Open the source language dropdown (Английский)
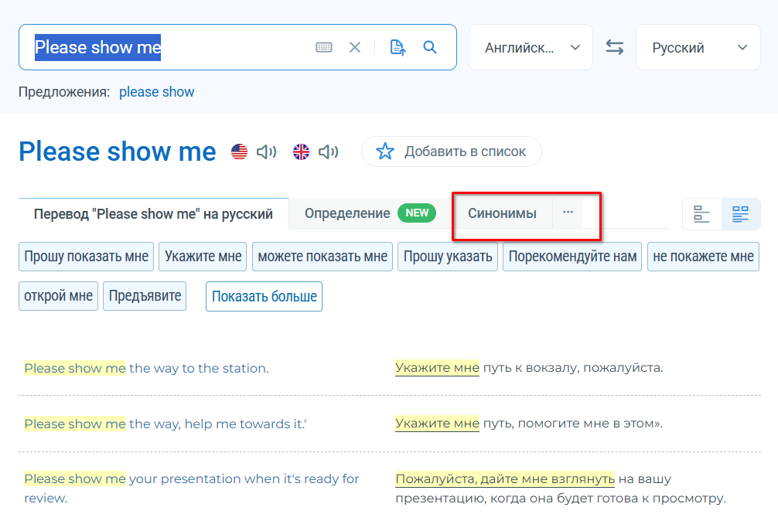 531,47
